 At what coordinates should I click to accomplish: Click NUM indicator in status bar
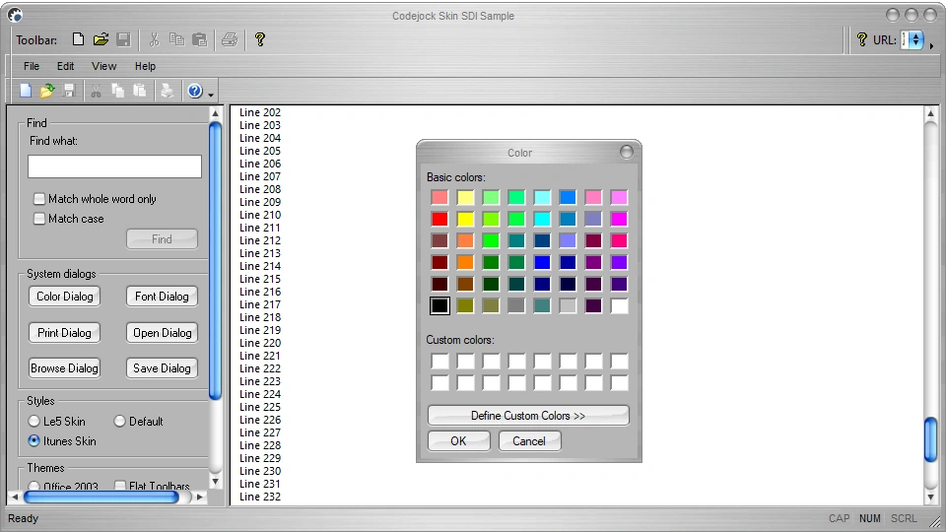point(870,518)
